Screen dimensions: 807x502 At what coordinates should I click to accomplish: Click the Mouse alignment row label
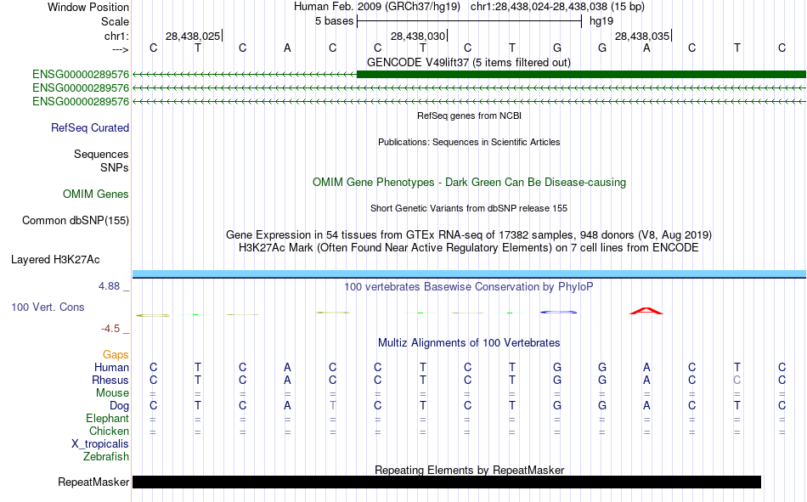[112, 392]
